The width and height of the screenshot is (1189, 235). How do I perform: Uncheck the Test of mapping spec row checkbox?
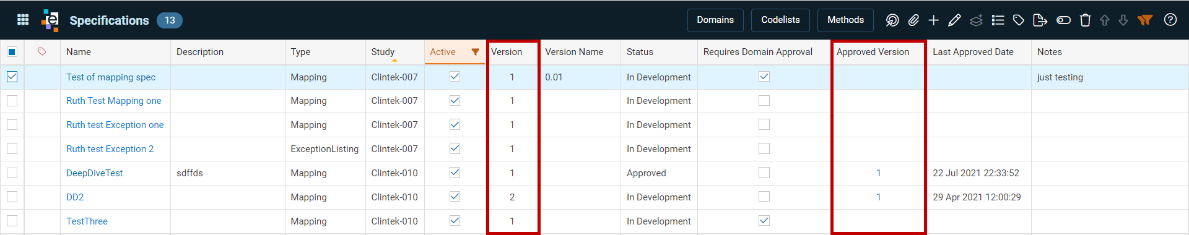(12, 77)
